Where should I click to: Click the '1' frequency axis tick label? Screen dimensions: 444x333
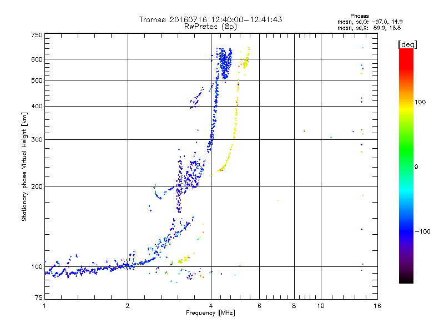[x=44, y=306]
